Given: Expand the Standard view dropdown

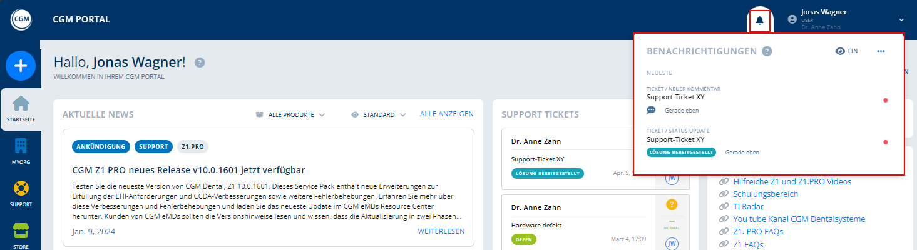Looking at the screenshot, I should (x=378, y=115).
